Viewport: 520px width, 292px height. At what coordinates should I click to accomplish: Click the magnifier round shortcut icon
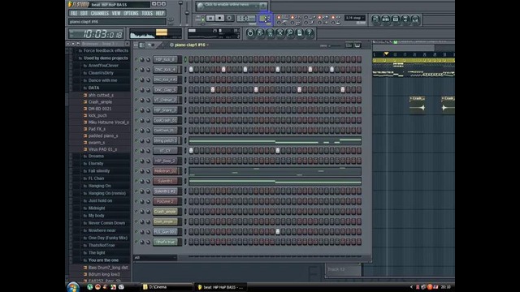coord(289,32)
